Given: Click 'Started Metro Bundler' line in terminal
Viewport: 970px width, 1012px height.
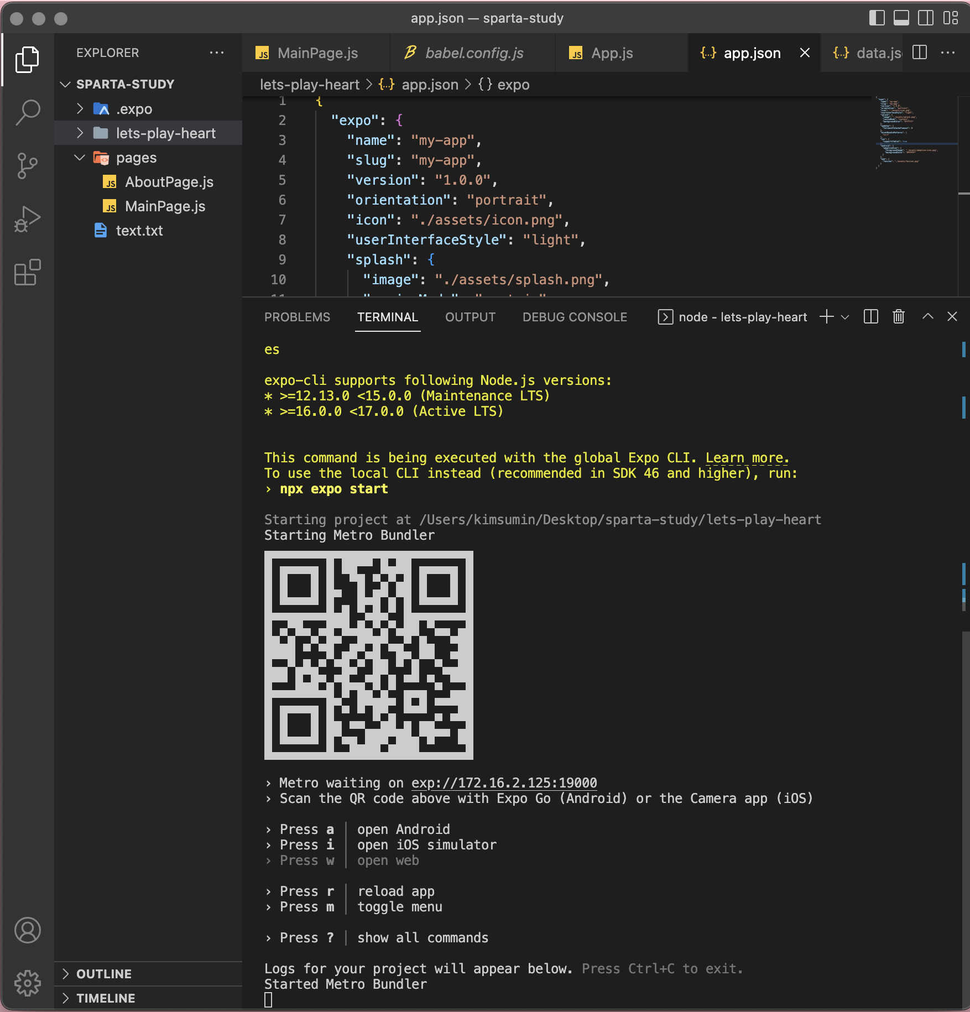Looking at the screenshot, I should pos(346,984).
